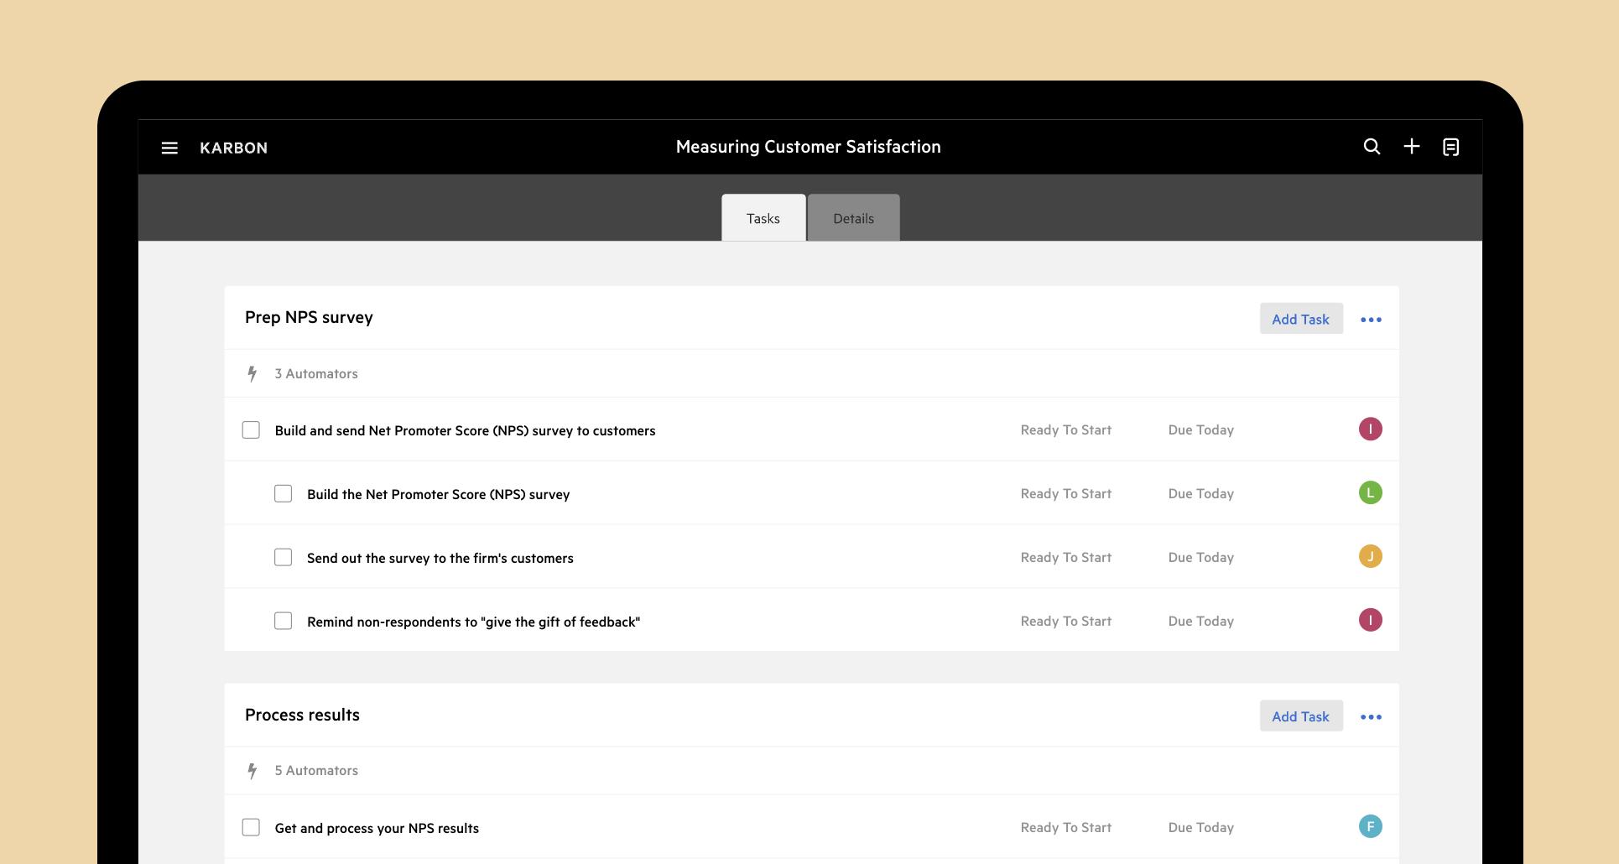
Task: Open the notes panel icon at top right
Action: [x=1452, y=146]
